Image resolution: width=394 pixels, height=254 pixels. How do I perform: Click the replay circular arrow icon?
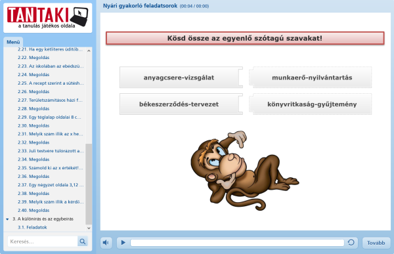pyautogui.click(x=351, y=242)
